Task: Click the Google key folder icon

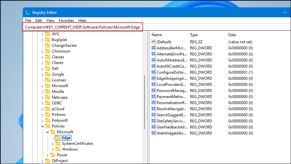Action: [48, 74]
